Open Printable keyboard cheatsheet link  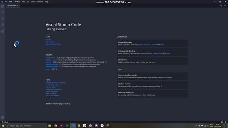coord(56,83)
